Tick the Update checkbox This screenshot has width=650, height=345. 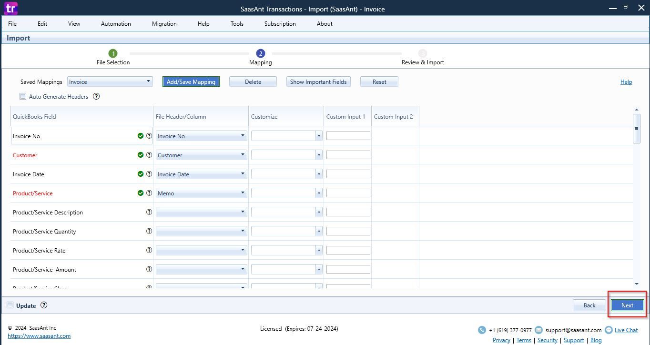10,305
